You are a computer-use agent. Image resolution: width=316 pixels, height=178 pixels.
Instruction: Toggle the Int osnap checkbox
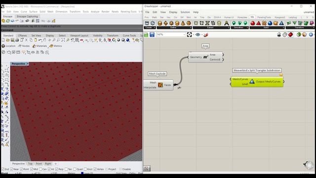tap(49, 169)
